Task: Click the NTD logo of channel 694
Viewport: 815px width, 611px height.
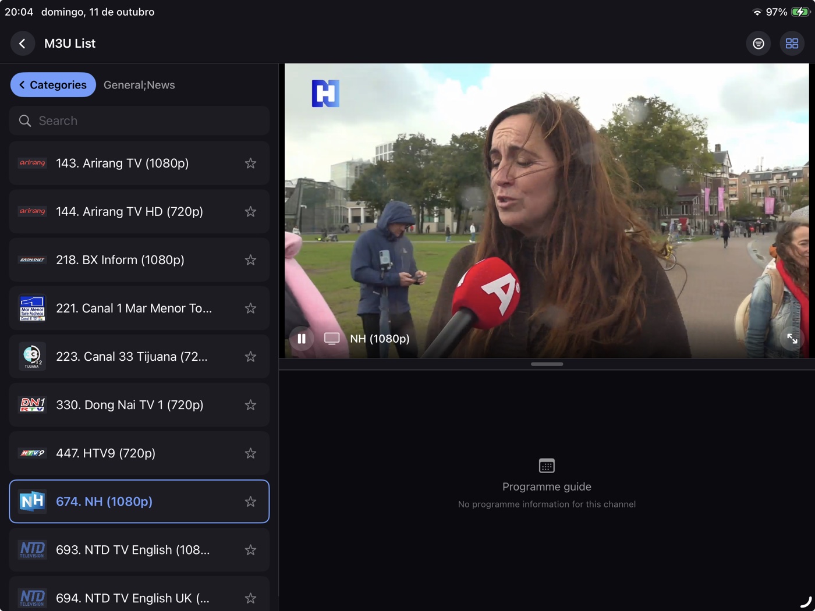Action: point(32,598)
